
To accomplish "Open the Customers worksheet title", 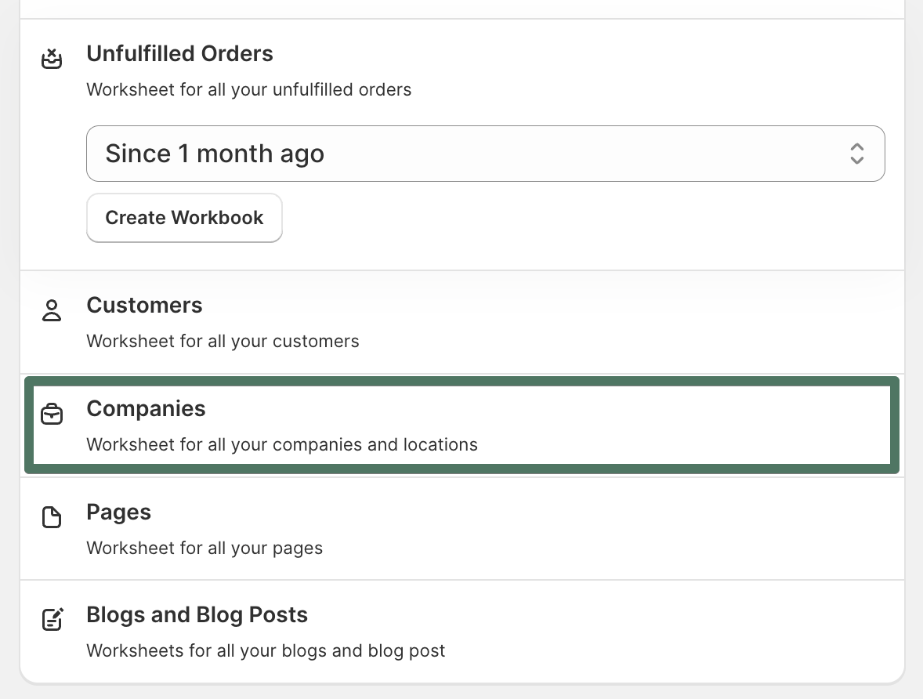I will point(144,305).
